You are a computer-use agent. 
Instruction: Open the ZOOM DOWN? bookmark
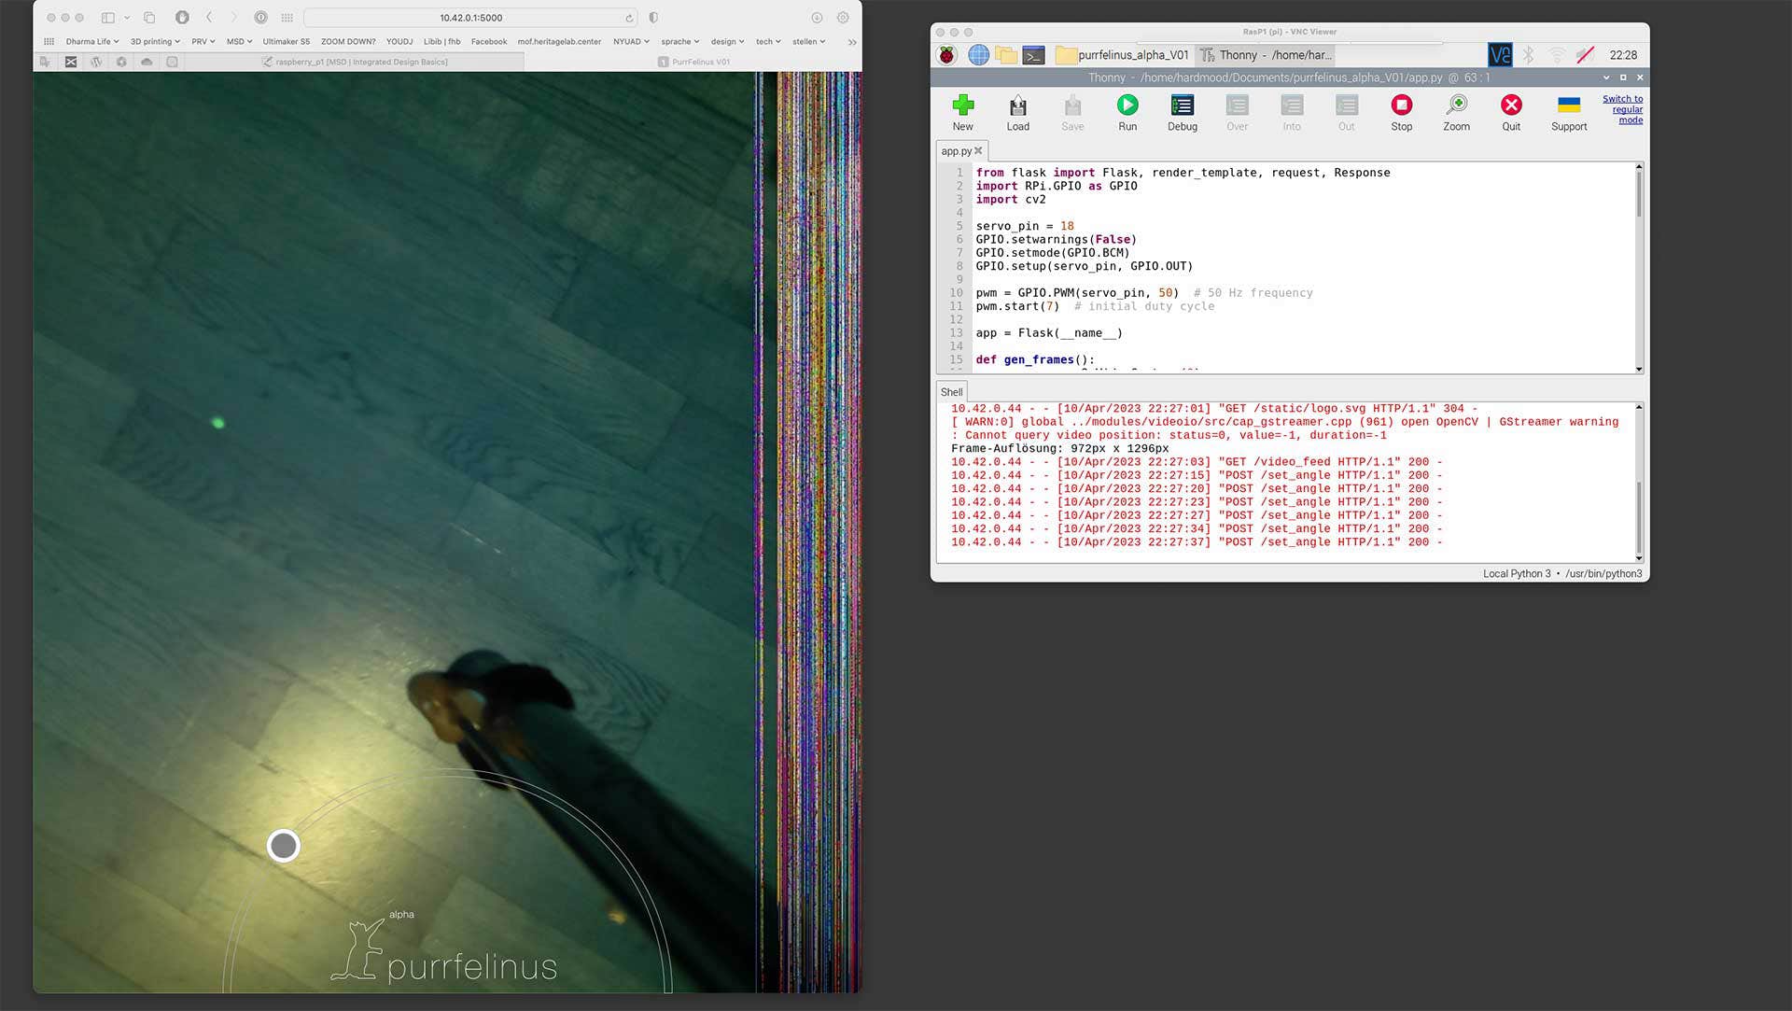(348, 42)
